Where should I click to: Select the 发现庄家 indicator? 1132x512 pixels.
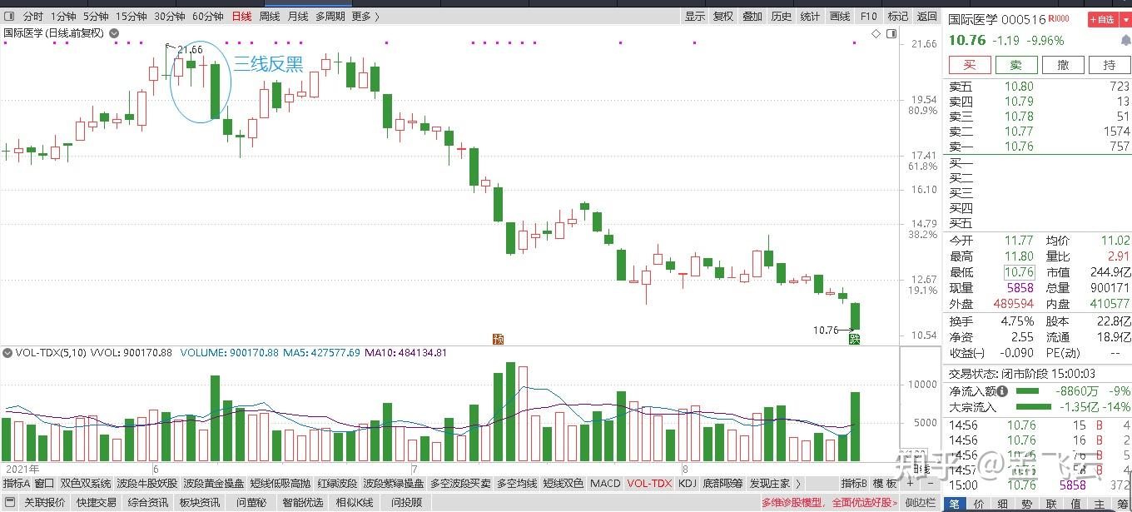[770, 483]
